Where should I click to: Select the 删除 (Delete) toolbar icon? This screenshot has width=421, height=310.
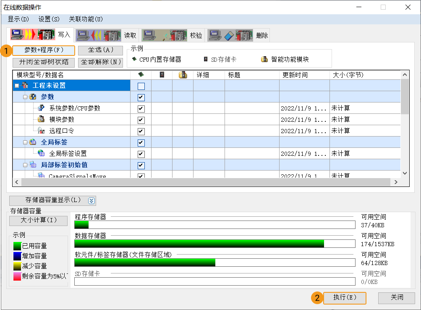230,35
